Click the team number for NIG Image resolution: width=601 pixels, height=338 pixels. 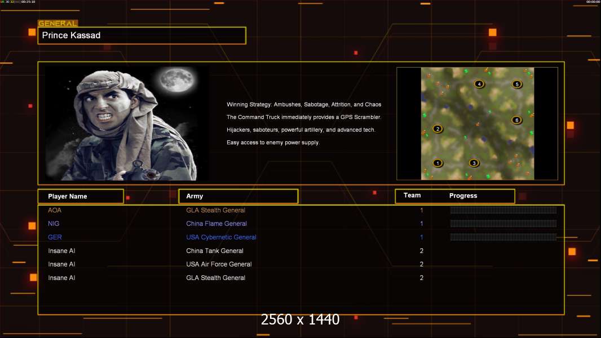tap(422, 224)
